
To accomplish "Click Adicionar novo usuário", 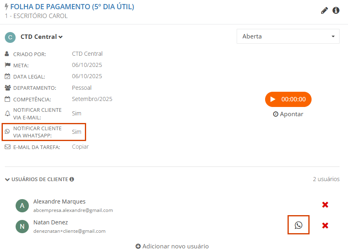I will tap(172, 246).
